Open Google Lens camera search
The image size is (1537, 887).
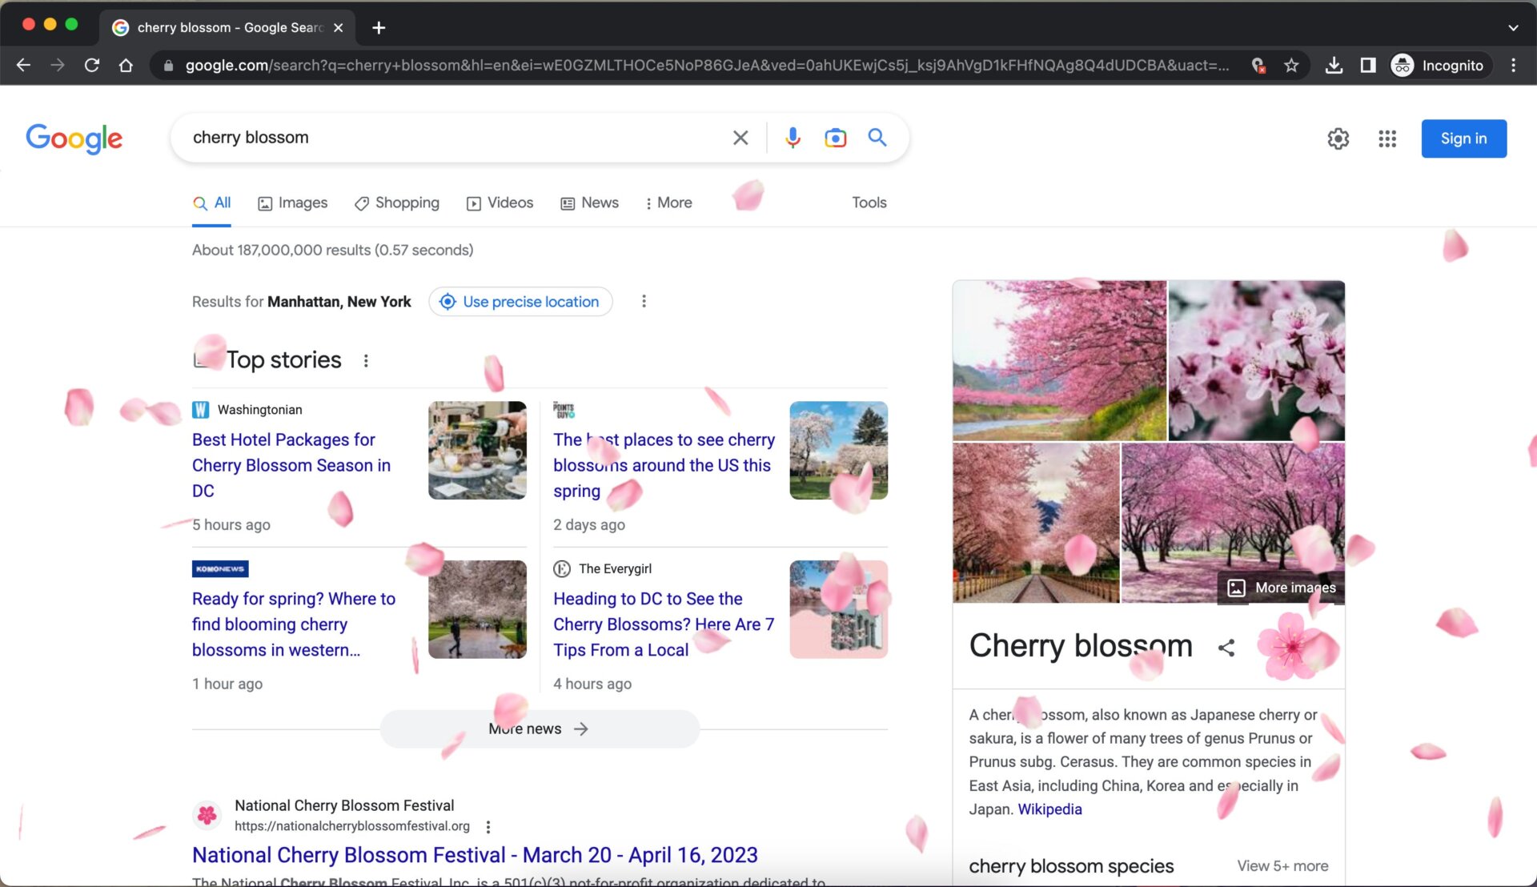coord(835,138)
